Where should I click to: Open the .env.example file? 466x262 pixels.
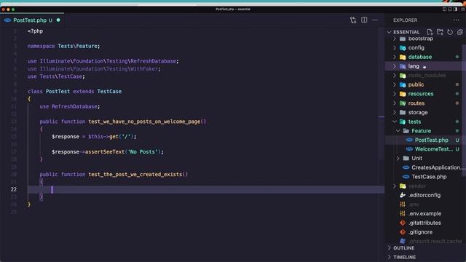coord(424,213)
